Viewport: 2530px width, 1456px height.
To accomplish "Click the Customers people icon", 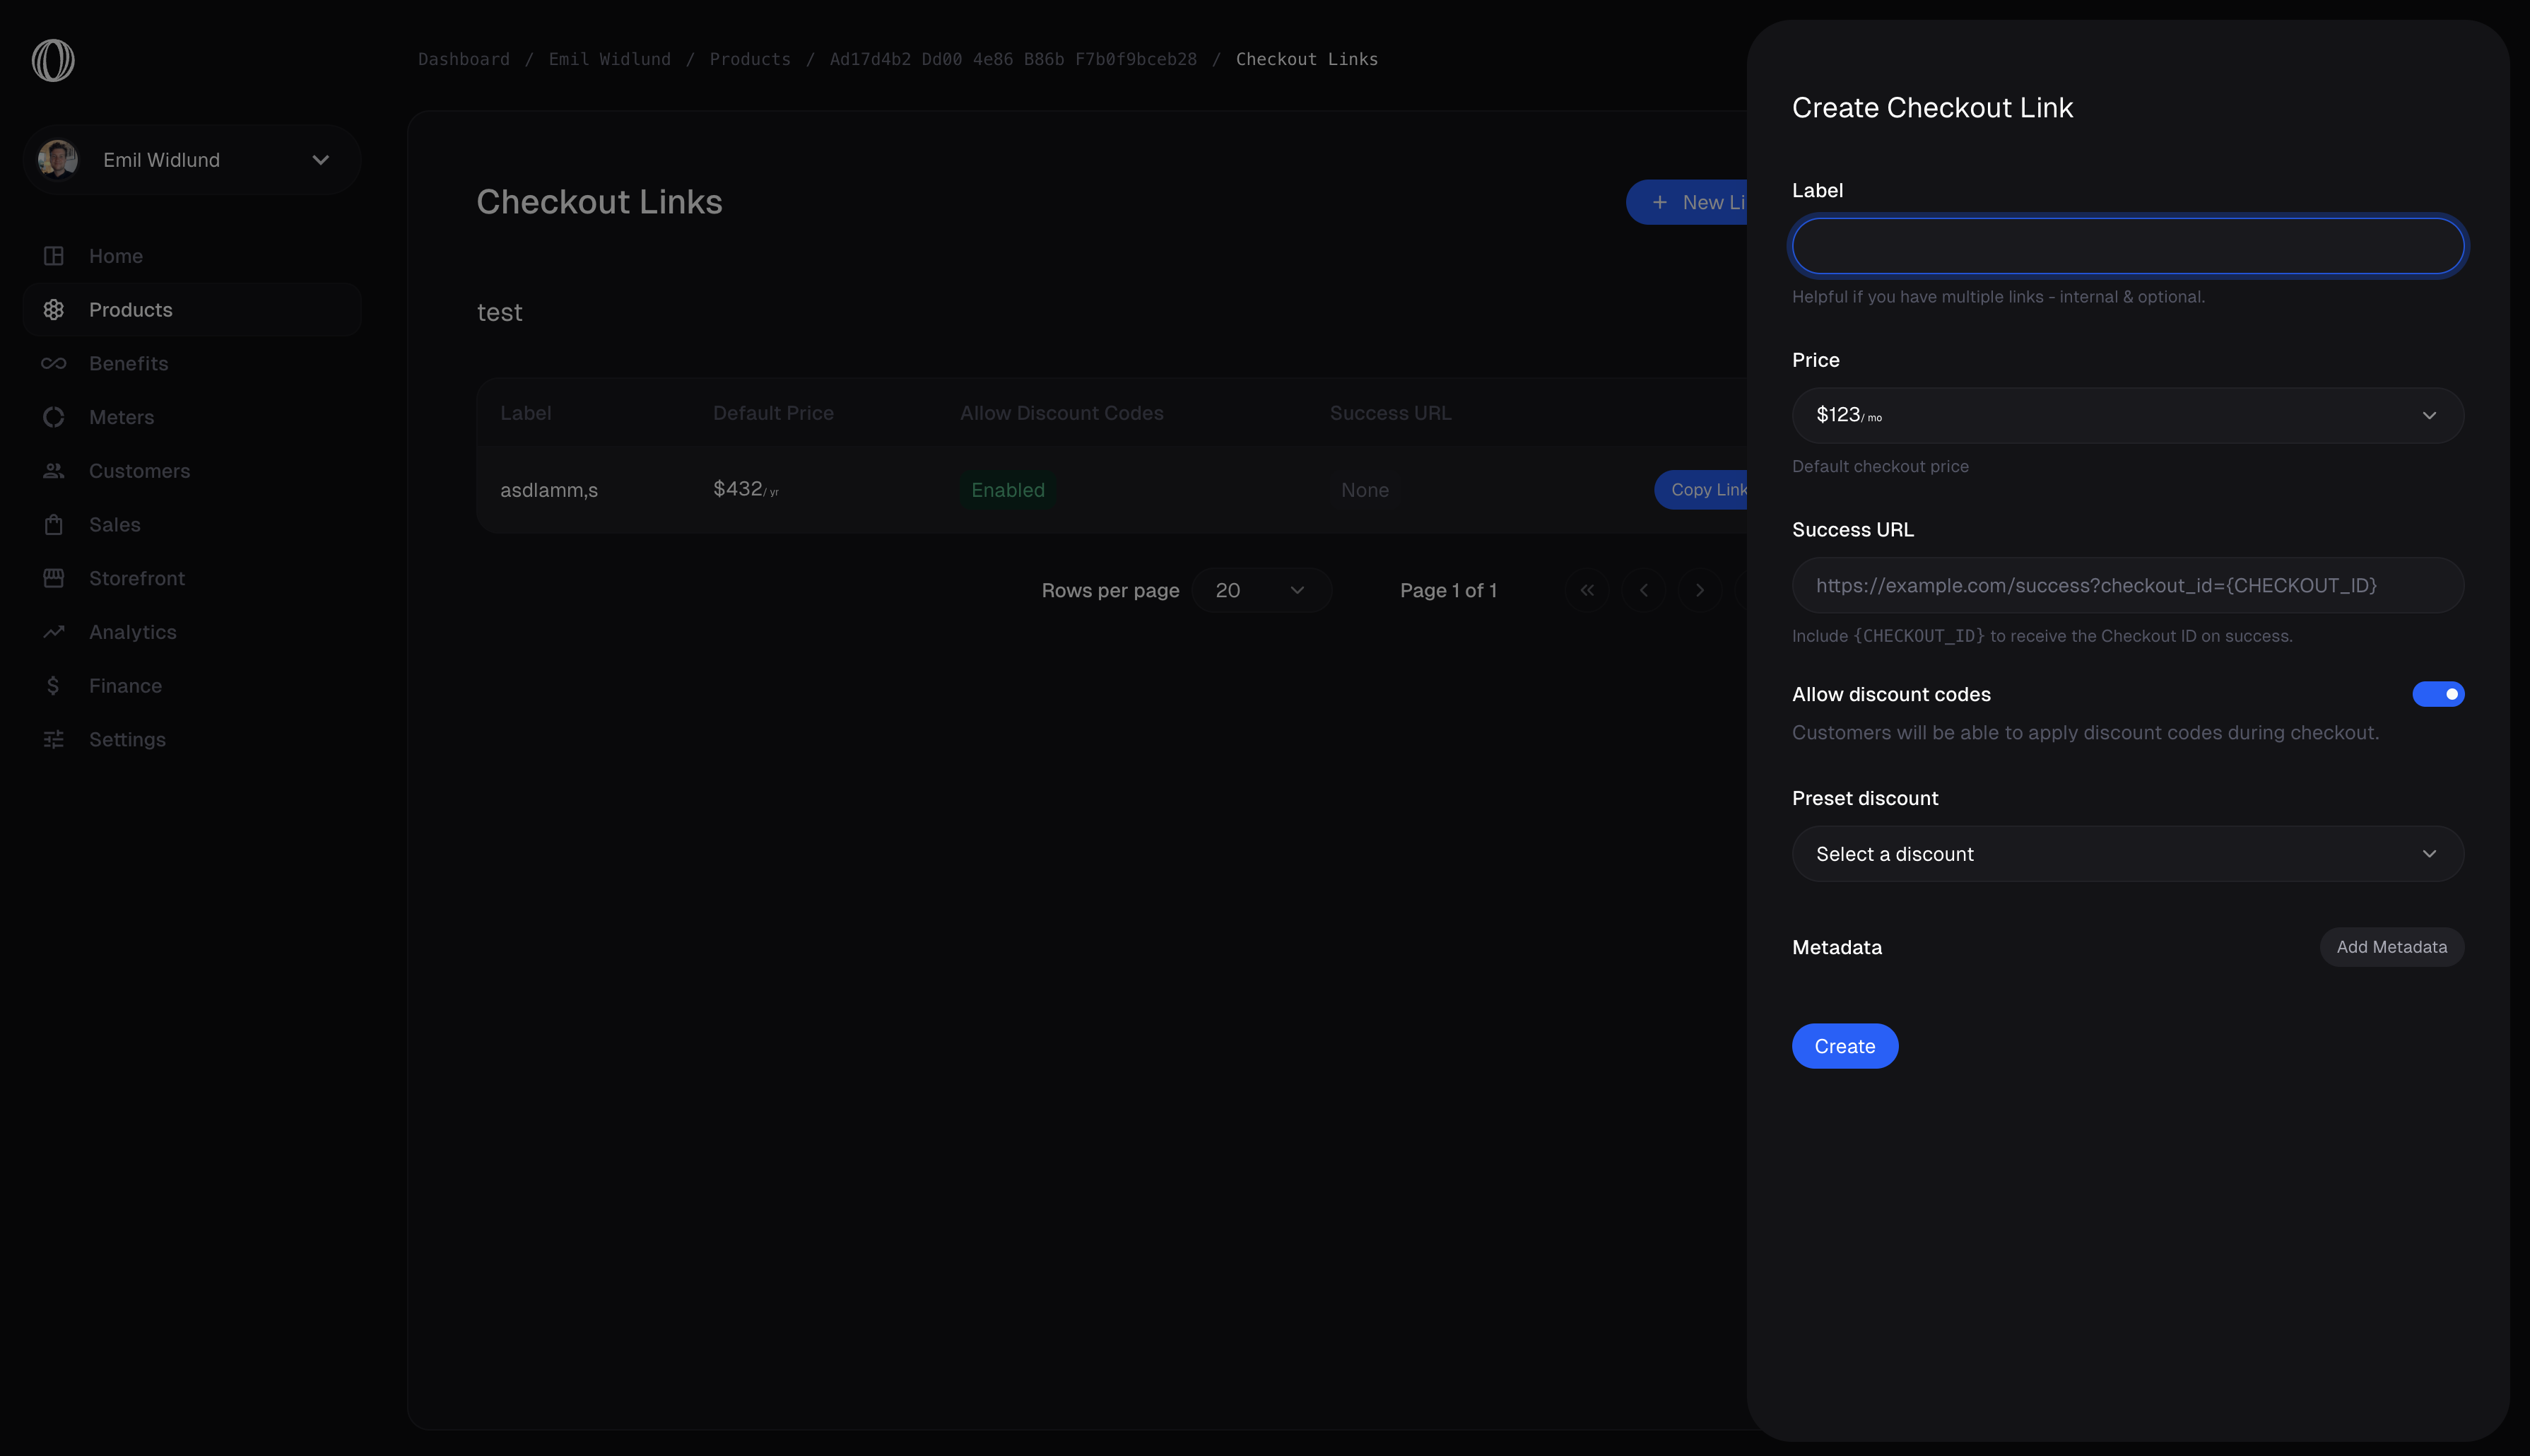I will click(x=54, y=471).
